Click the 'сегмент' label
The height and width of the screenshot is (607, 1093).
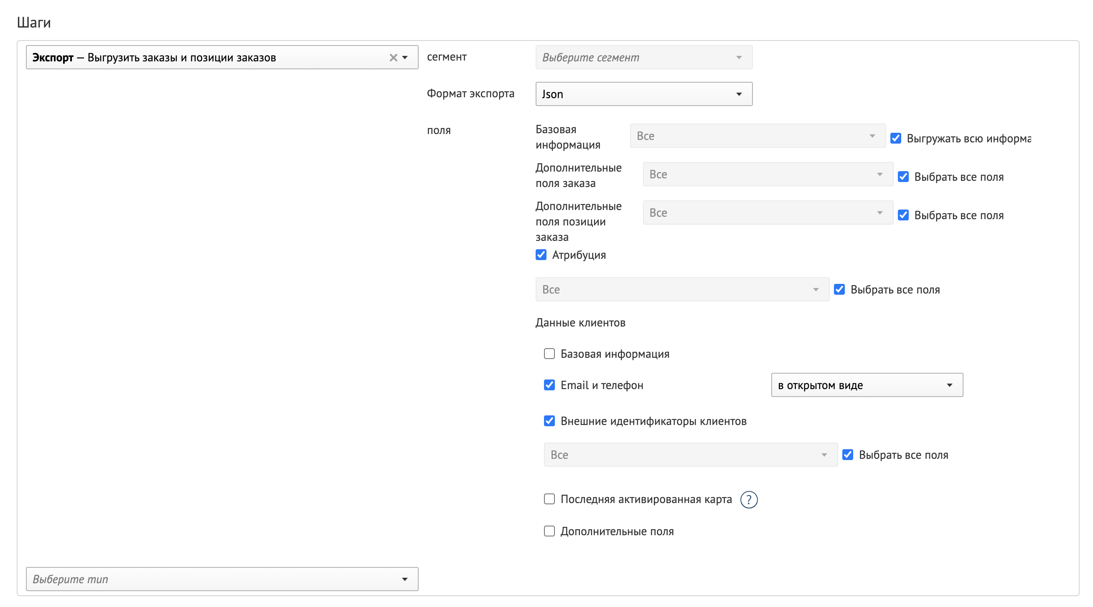pyautogui.click(x=446, y=57)
